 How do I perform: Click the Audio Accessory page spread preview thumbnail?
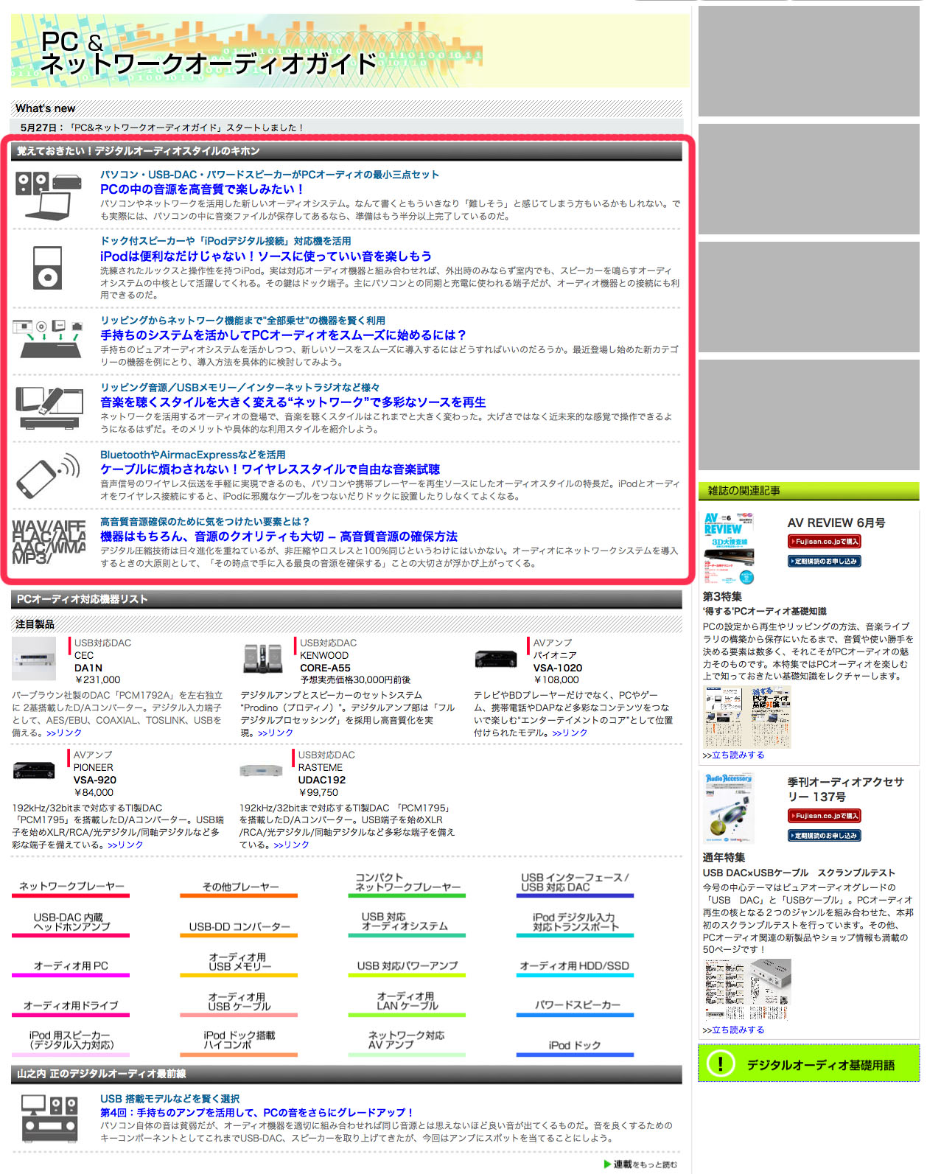point(747,990)
